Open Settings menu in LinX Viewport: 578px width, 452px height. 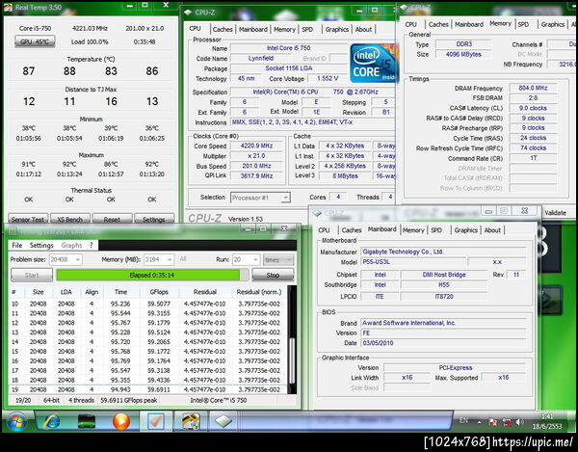(41, 245)
